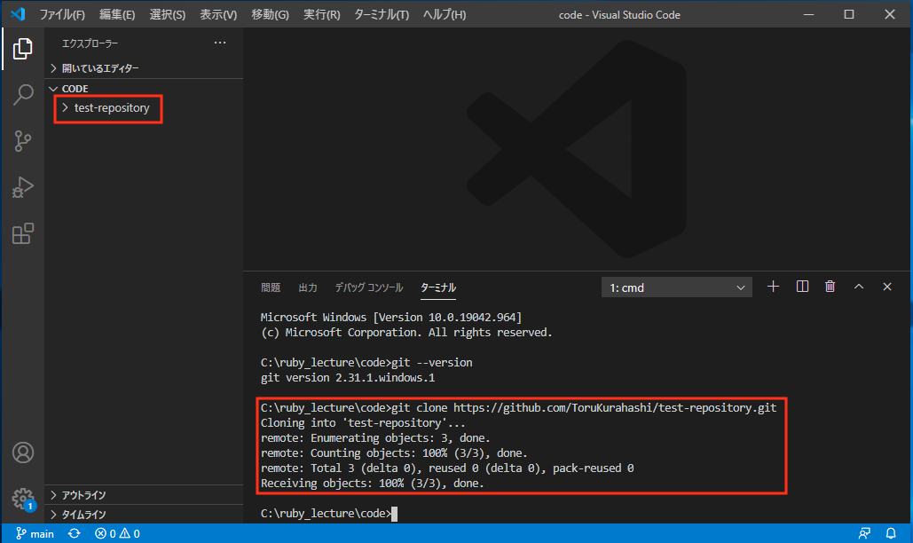Expand the 開いているエディター section
This screenshot has width=913, height=543.
click(144, 68)
